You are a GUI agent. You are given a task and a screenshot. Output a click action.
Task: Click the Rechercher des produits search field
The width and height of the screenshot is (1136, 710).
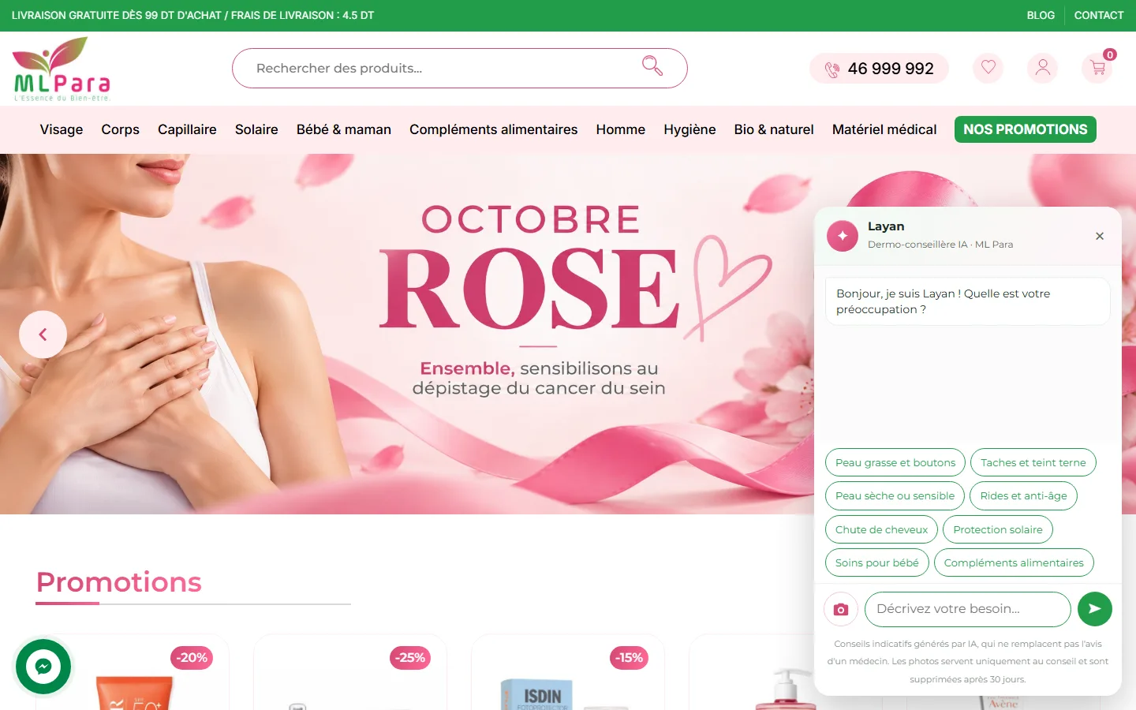click(x=460, y=68)
